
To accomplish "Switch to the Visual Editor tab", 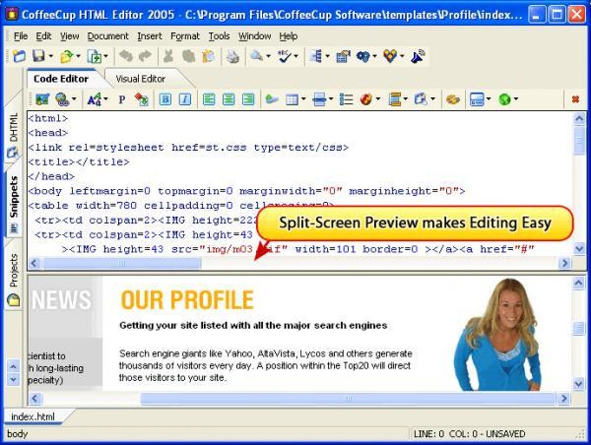I will [x=141, y=79].
